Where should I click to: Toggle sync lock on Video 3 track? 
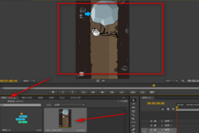[155, 121]
